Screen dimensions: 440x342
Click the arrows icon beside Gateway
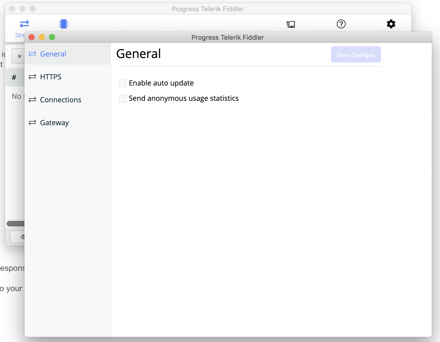pyautogui.click(x=32, y=123)
